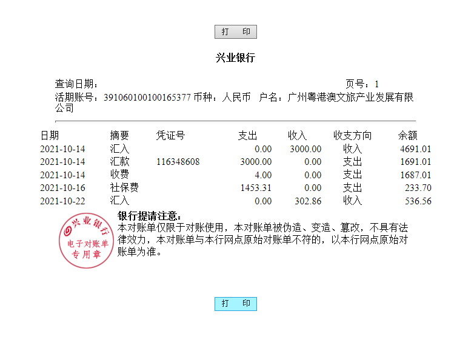Click the 页号: 1 page number text

click(362, 84)
